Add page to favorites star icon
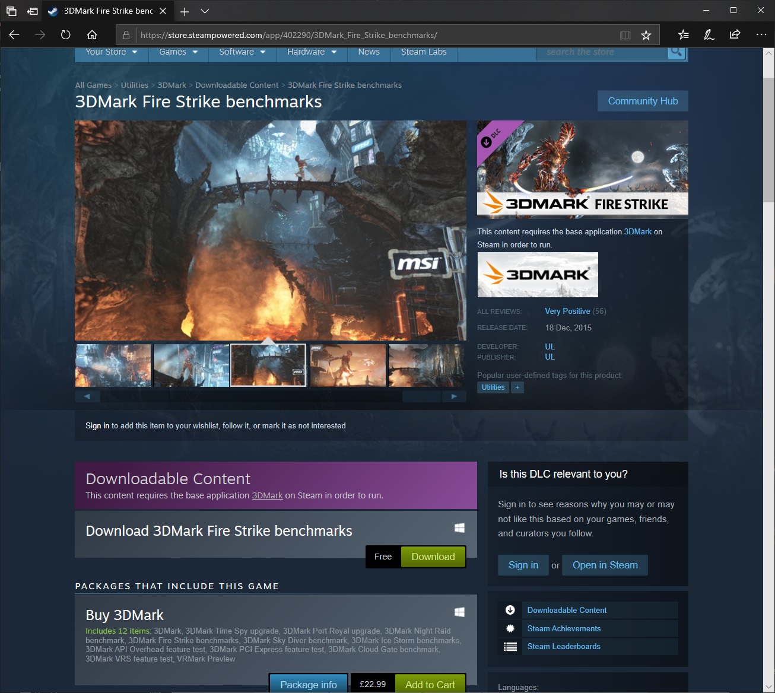 646,36
